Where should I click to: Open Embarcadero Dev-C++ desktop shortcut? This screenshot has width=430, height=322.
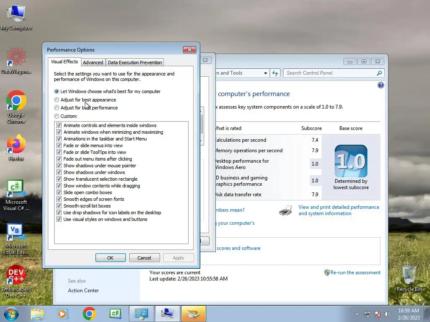[x=16, y=282]
